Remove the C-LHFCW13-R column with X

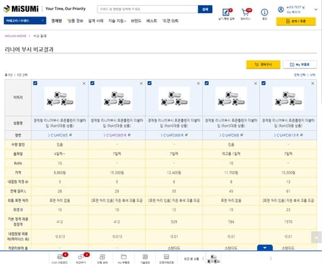coord(313,84)
